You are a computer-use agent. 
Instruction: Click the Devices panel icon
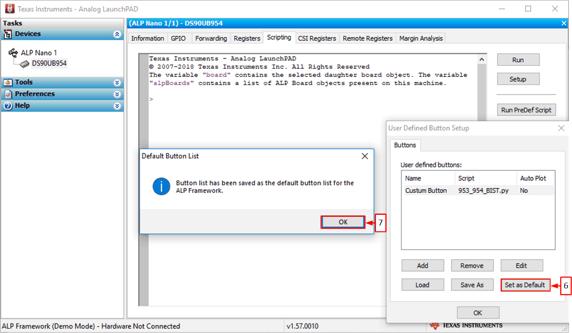(8, 34)
